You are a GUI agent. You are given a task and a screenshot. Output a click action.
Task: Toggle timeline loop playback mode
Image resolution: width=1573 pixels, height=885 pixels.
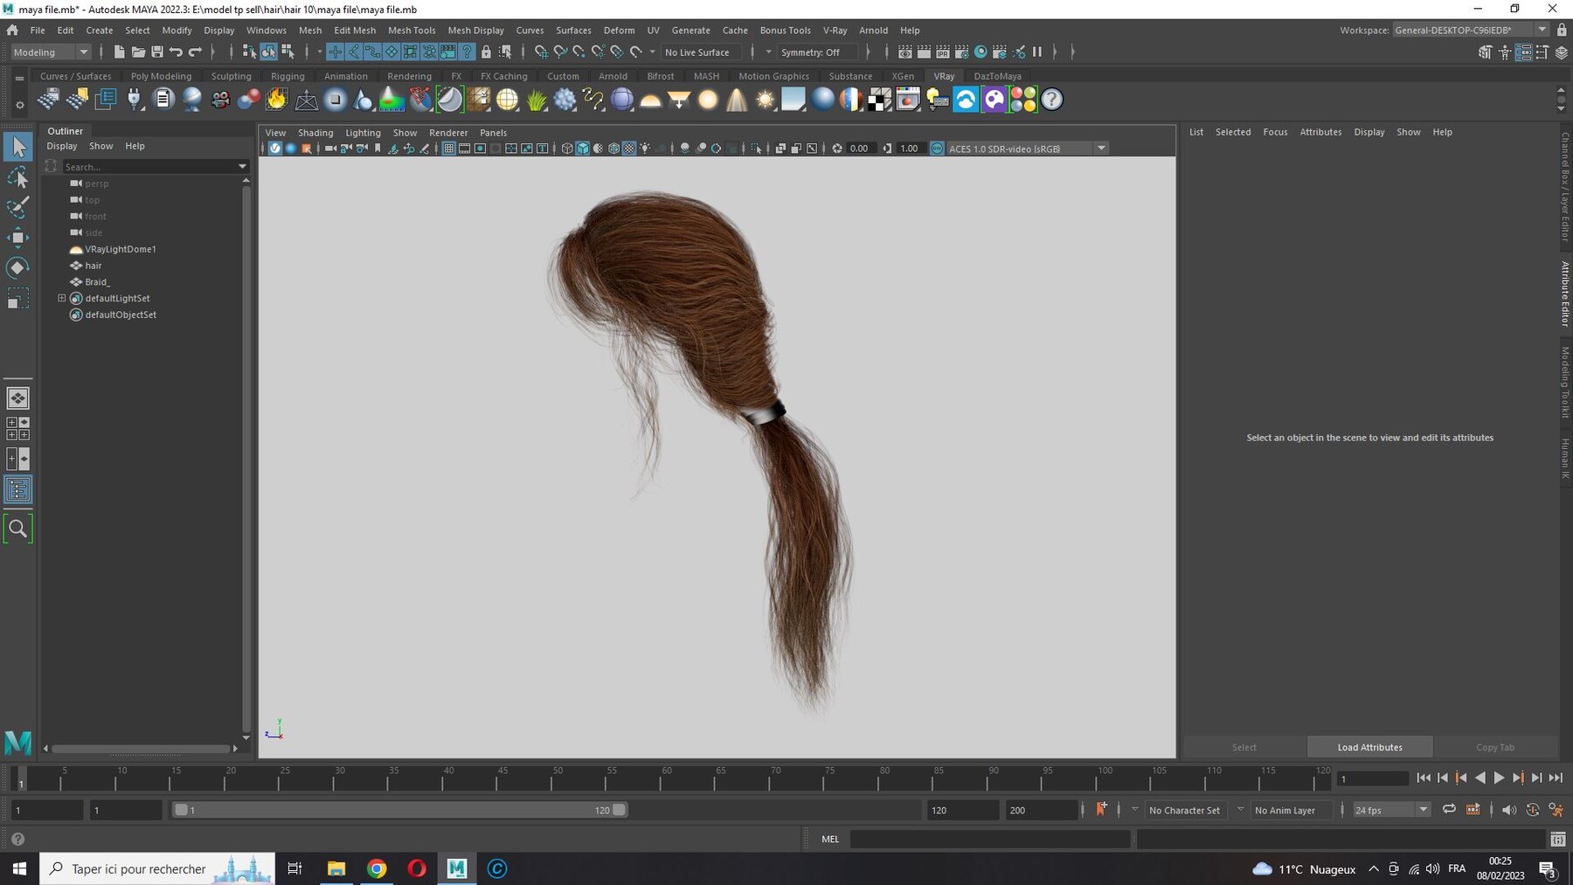click(1449, 810)
